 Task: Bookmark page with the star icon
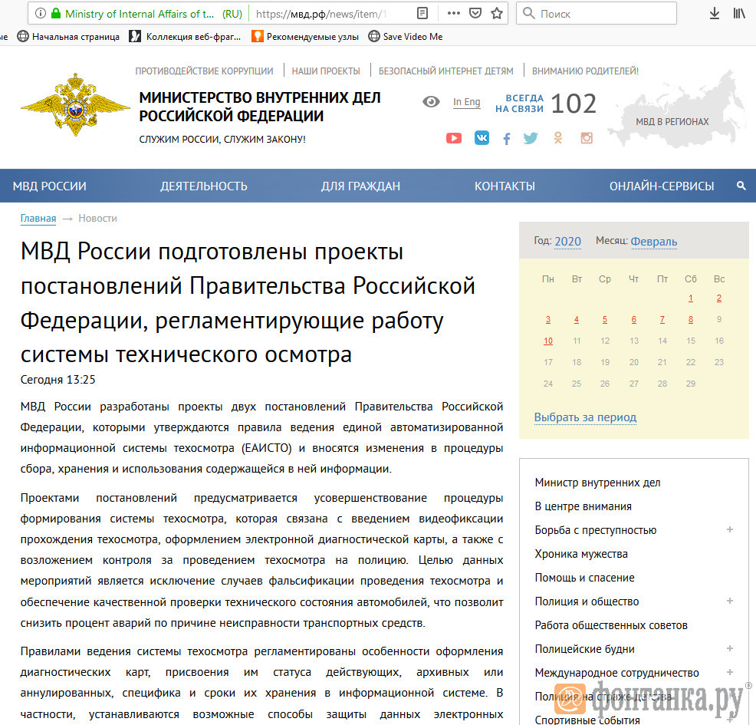pos(497,13)
